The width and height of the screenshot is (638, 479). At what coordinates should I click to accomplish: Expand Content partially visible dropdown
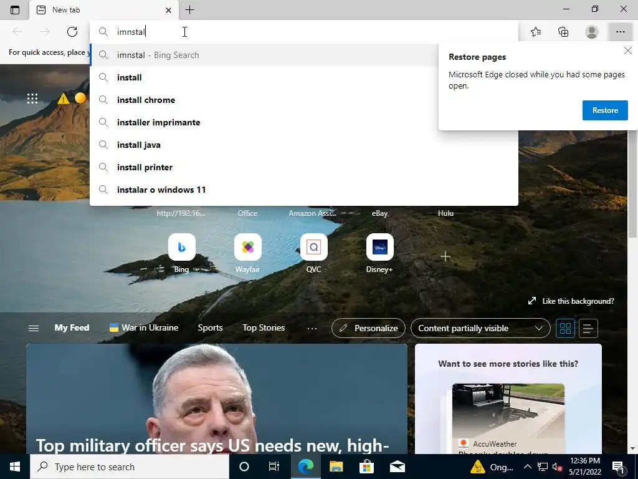tap(480, 328)
